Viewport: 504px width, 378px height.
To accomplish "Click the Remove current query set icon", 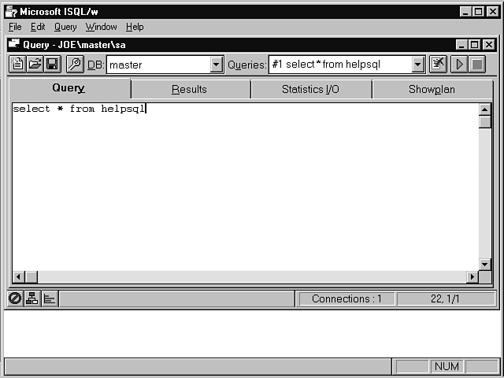I will click(x=439, y=65).
